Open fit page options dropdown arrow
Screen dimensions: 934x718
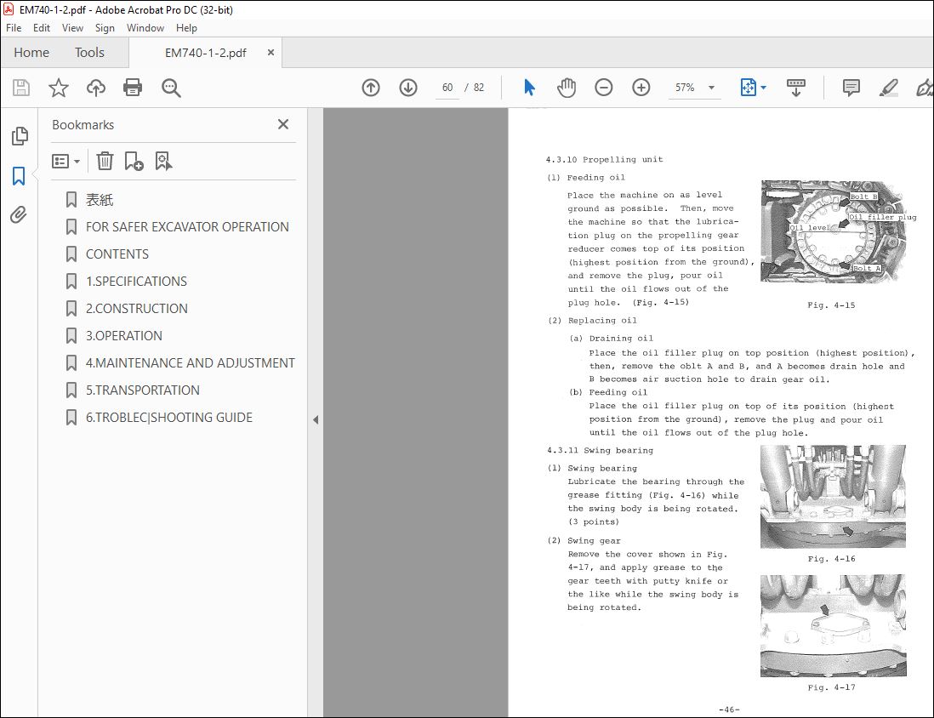pos(764,88)
